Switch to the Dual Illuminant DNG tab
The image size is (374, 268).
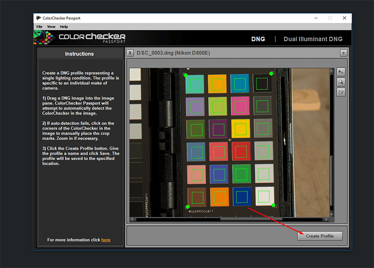tap(313, 39)
